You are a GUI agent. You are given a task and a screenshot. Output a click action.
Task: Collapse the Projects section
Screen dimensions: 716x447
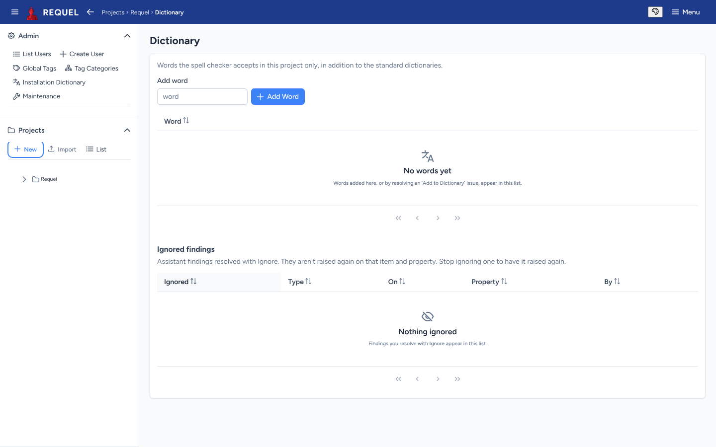coord(127,130)
